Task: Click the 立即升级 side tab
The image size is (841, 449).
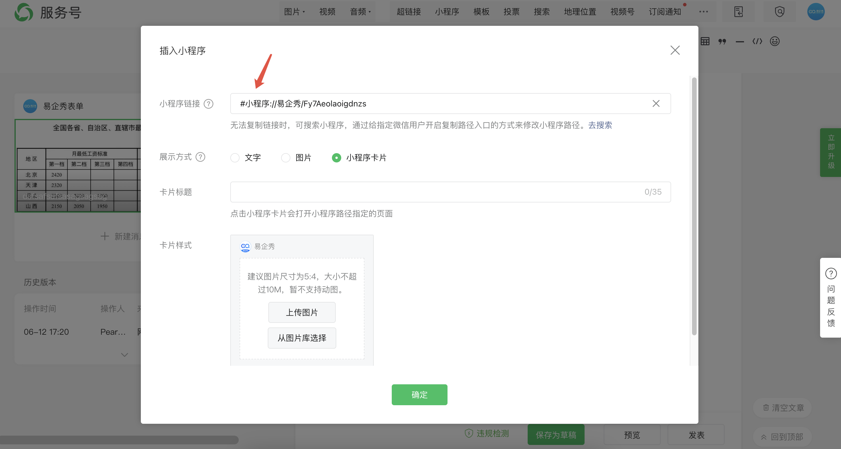Action: (x=831, y=152)
